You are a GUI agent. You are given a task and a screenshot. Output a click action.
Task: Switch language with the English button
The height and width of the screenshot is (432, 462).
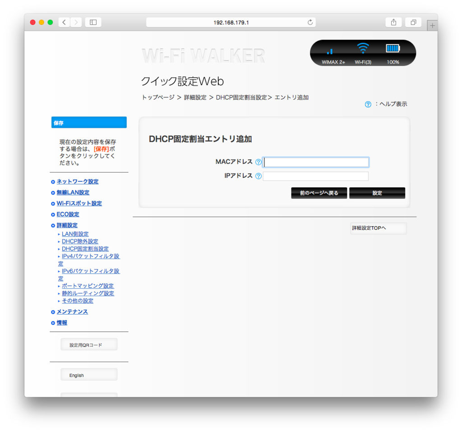(x=88, y=374)
